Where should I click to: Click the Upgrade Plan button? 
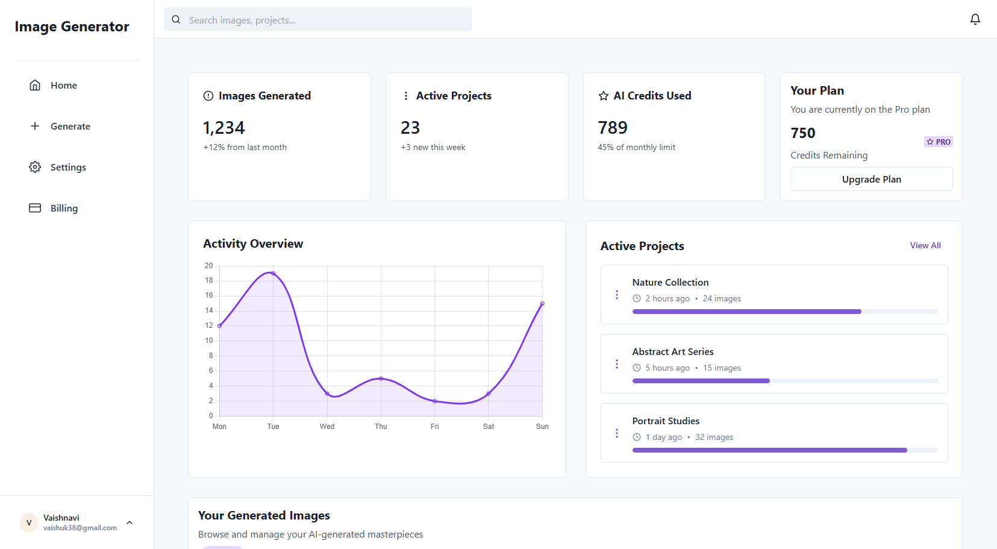click(x=871, y=179)
